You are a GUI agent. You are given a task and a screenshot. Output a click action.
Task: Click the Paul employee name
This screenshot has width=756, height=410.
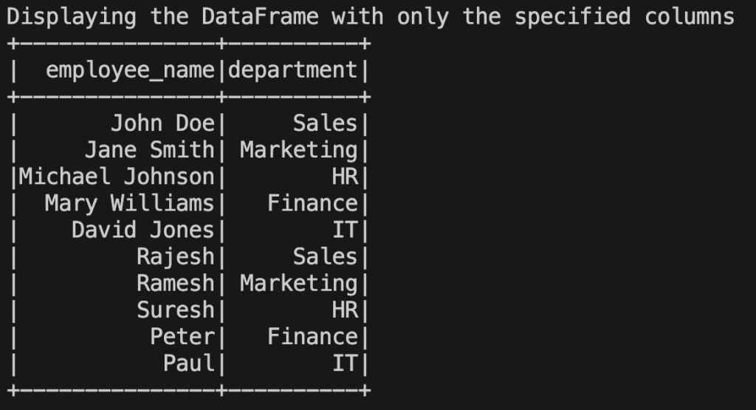click(188, 363)
